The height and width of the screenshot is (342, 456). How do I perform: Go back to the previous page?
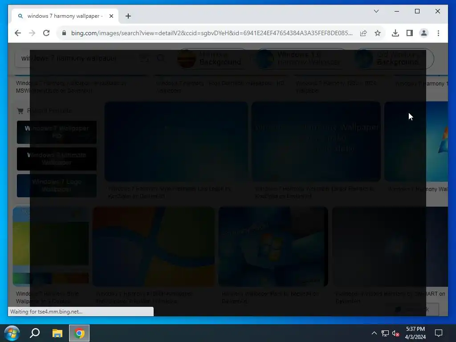[x=18, y=33]
